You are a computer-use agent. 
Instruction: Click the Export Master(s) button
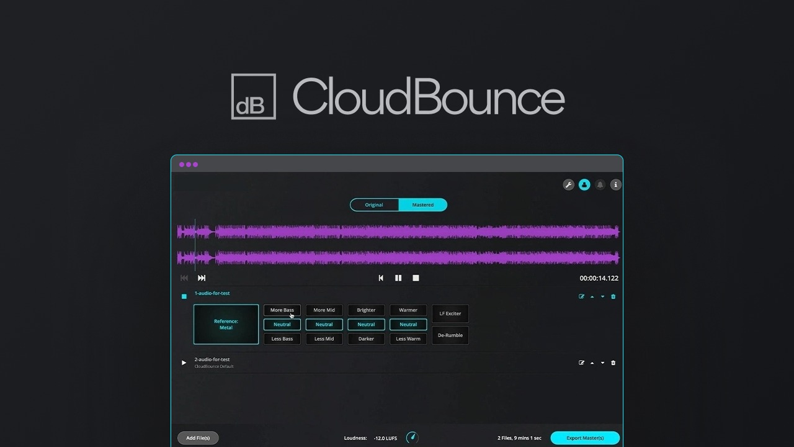[584, 438]
